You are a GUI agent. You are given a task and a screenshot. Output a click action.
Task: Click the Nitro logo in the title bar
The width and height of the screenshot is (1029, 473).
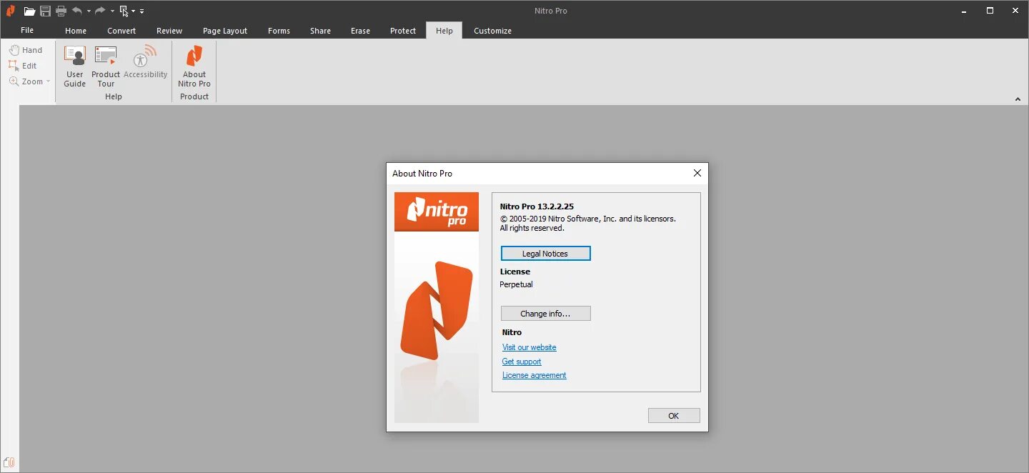[10, 11]
